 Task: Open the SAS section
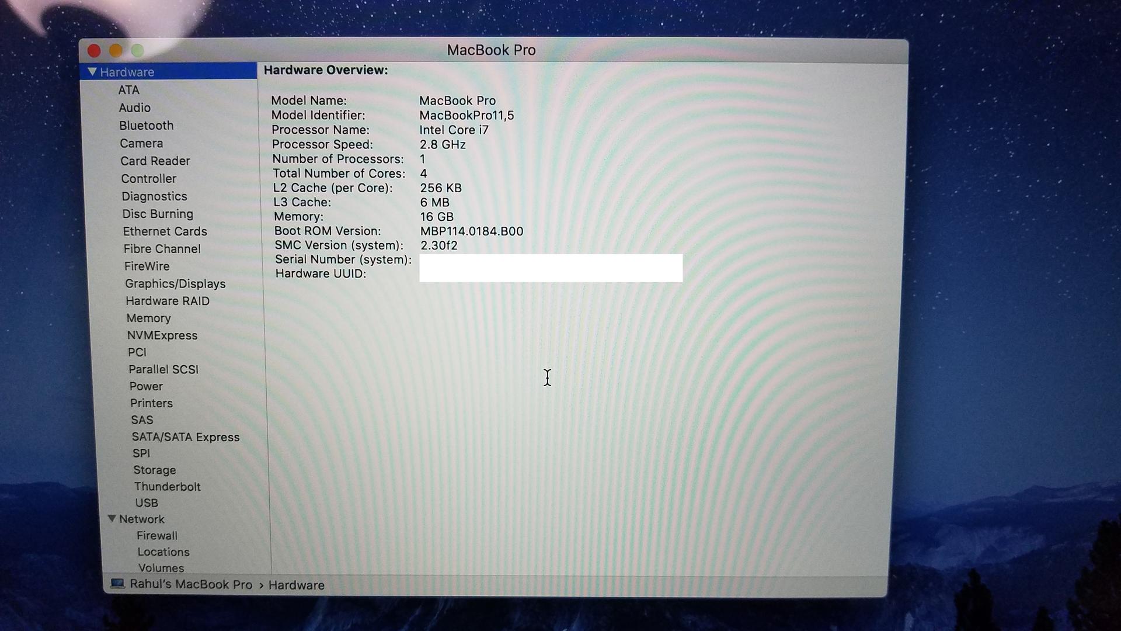pos(141,420)
